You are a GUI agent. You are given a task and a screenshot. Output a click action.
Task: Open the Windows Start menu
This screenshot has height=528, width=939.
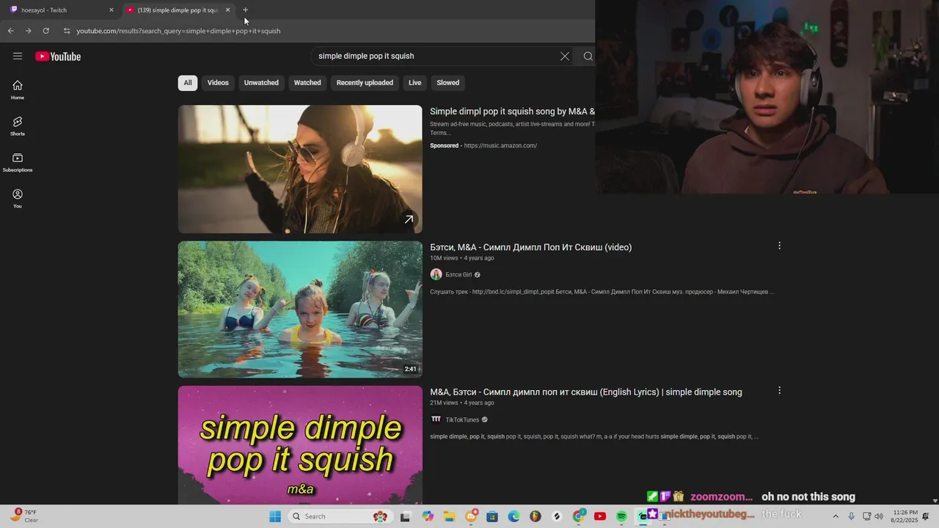pos(275,516)
